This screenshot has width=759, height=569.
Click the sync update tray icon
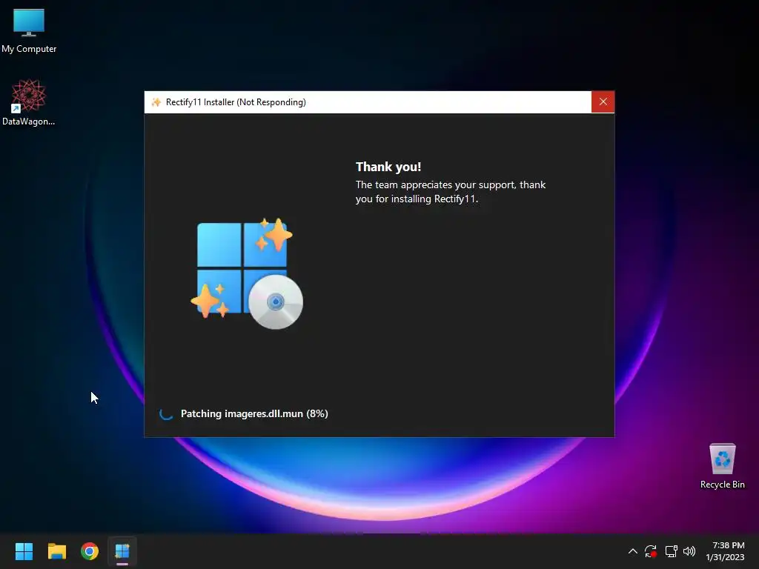(x=651, y=551)
